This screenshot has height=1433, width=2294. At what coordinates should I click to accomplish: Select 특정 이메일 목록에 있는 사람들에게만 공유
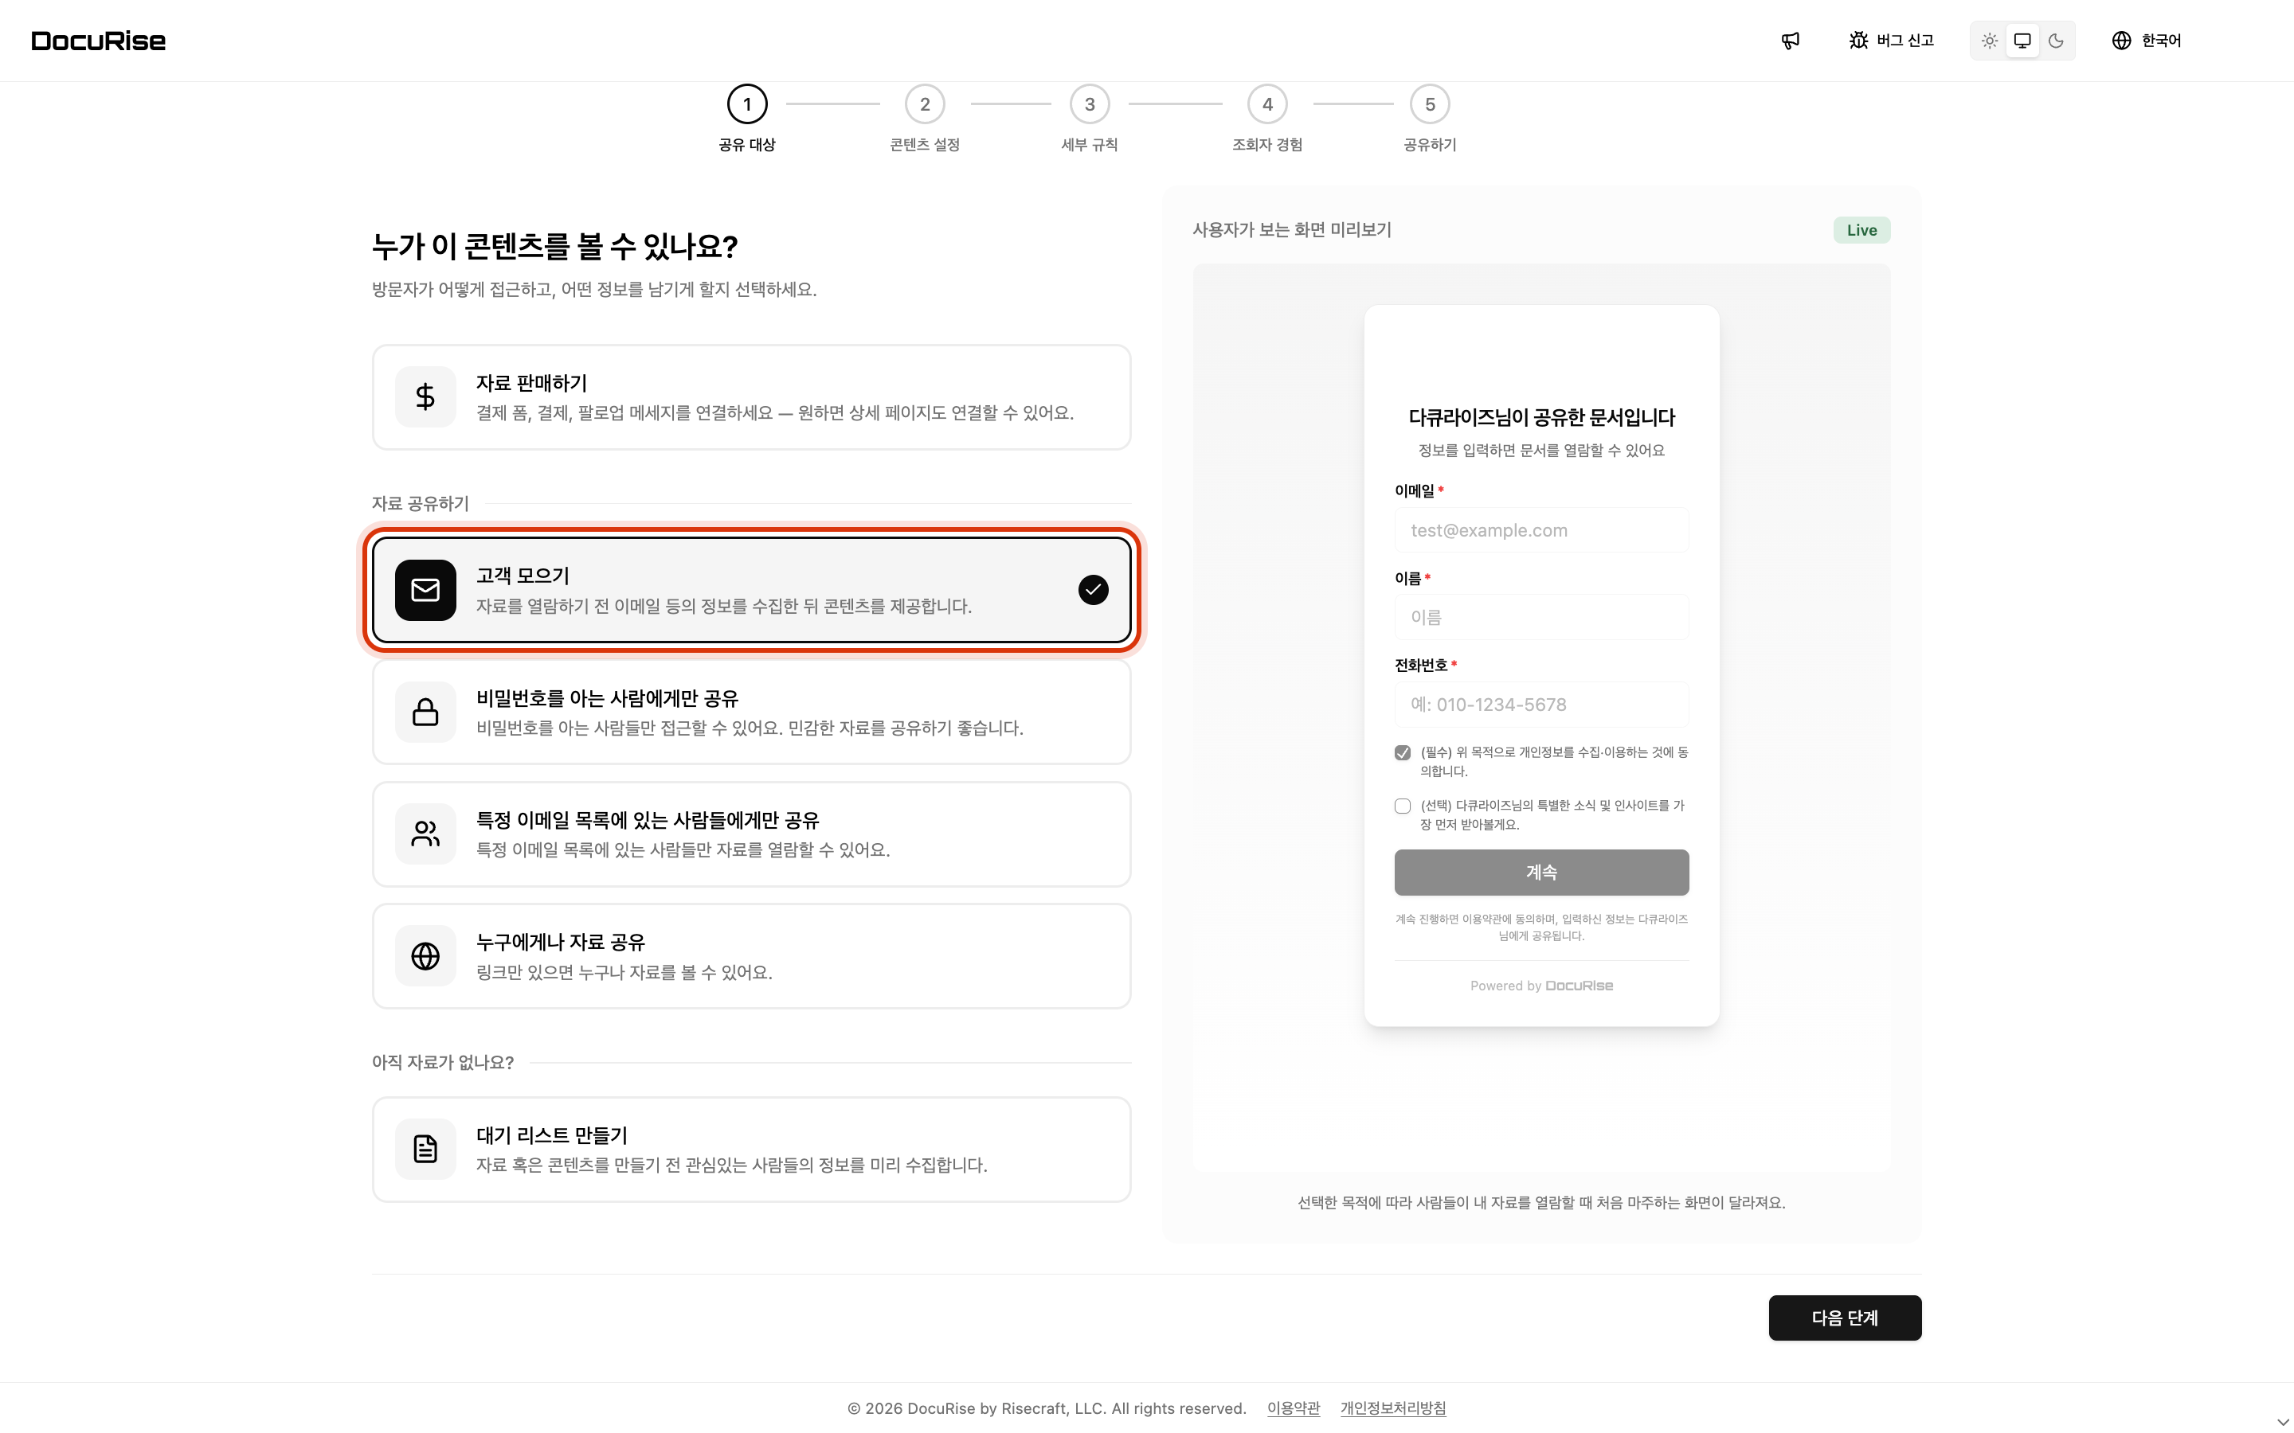click(x=648, y=821)
